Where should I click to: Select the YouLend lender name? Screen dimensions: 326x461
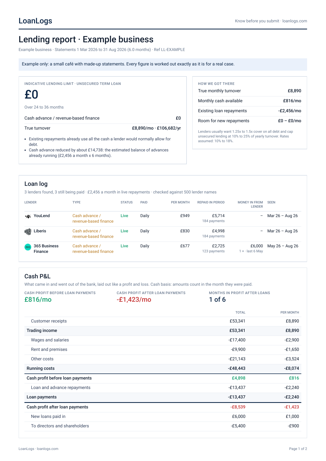tap(42, 216)
